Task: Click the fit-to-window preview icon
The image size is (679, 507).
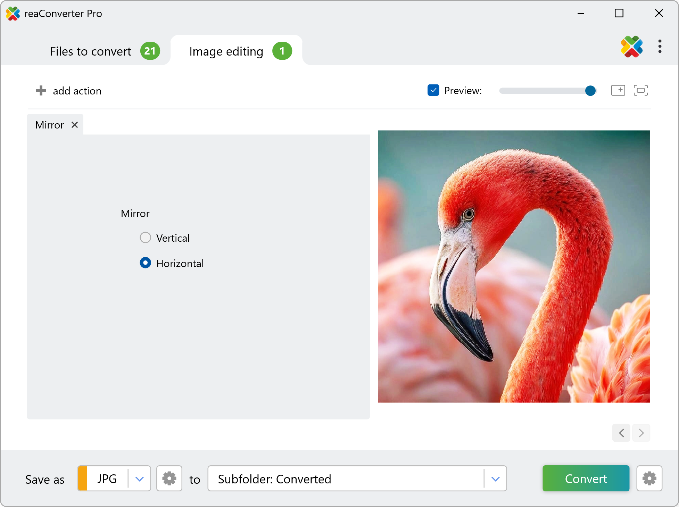Action: point(640,90)
